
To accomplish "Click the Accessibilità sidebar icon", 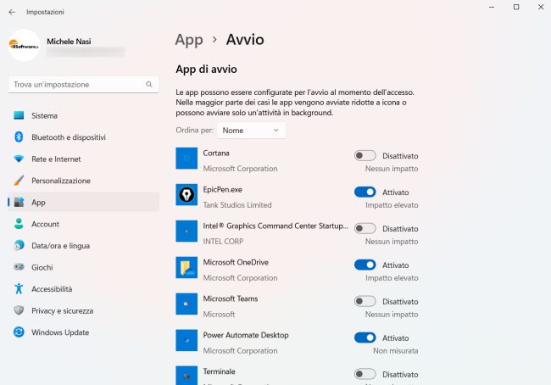I will (x=19, y=289).
